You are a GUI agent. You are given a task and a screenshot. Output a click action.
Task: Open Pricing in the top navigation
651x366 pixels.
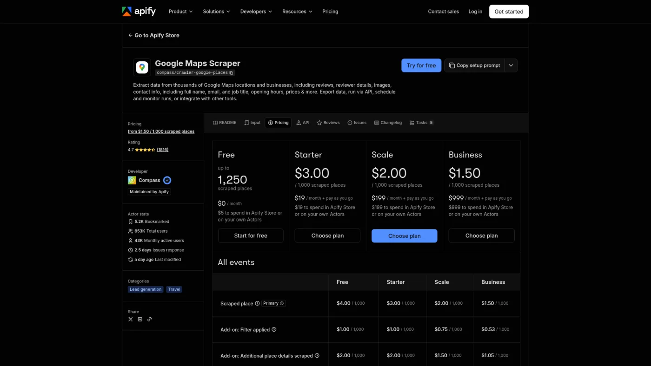click(x=330, y=12)
